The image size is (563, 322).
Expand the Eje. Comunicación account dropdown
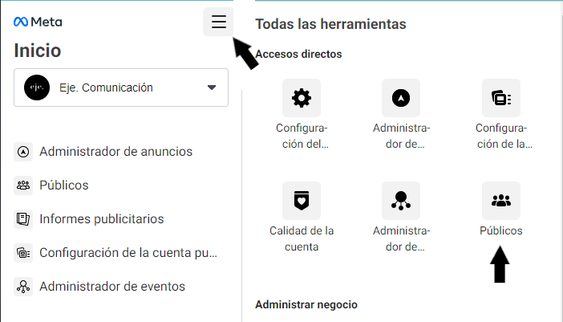click(x=120, y=88)
